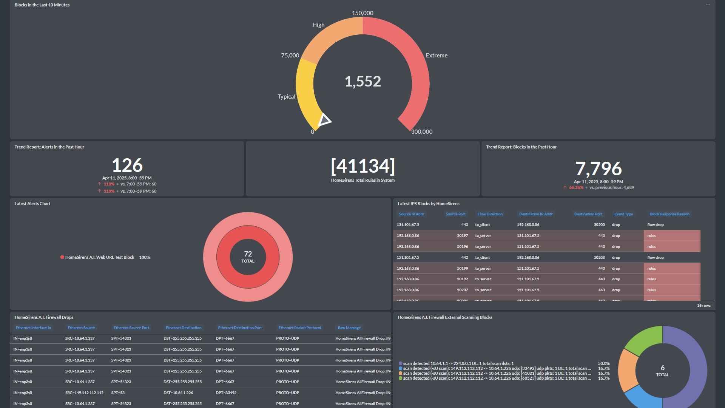
Task: Open Trend Report: Blocks in the Past Hour title
Action: [x=521, y=147]
